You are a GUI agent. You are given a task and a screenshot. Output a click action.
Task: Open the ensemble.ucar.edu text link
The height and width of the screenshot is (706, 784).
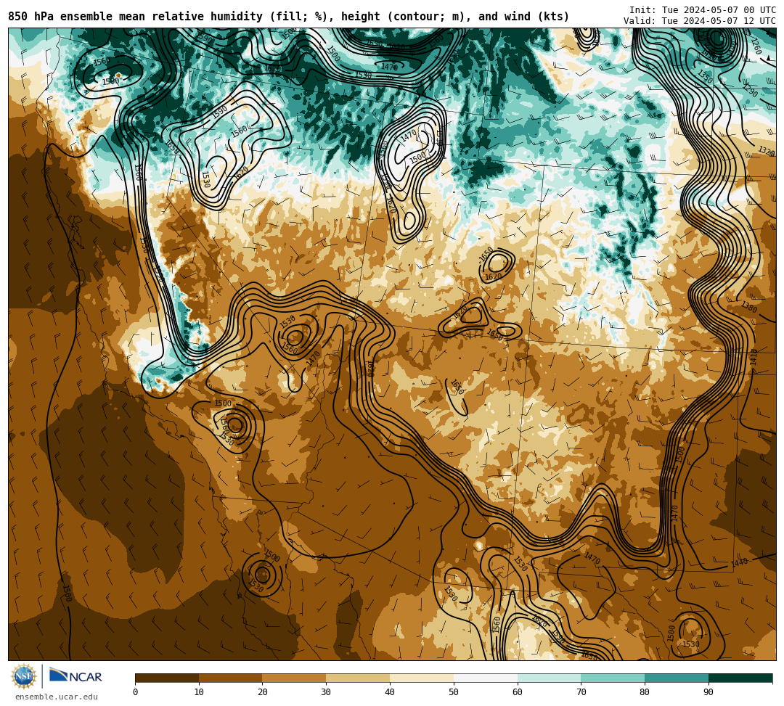57,697
